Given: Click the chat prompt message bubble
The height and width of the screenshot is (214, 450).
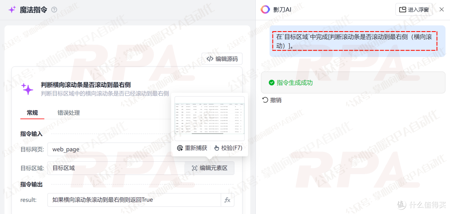Looking at the screenshot, I should (357, 41).
